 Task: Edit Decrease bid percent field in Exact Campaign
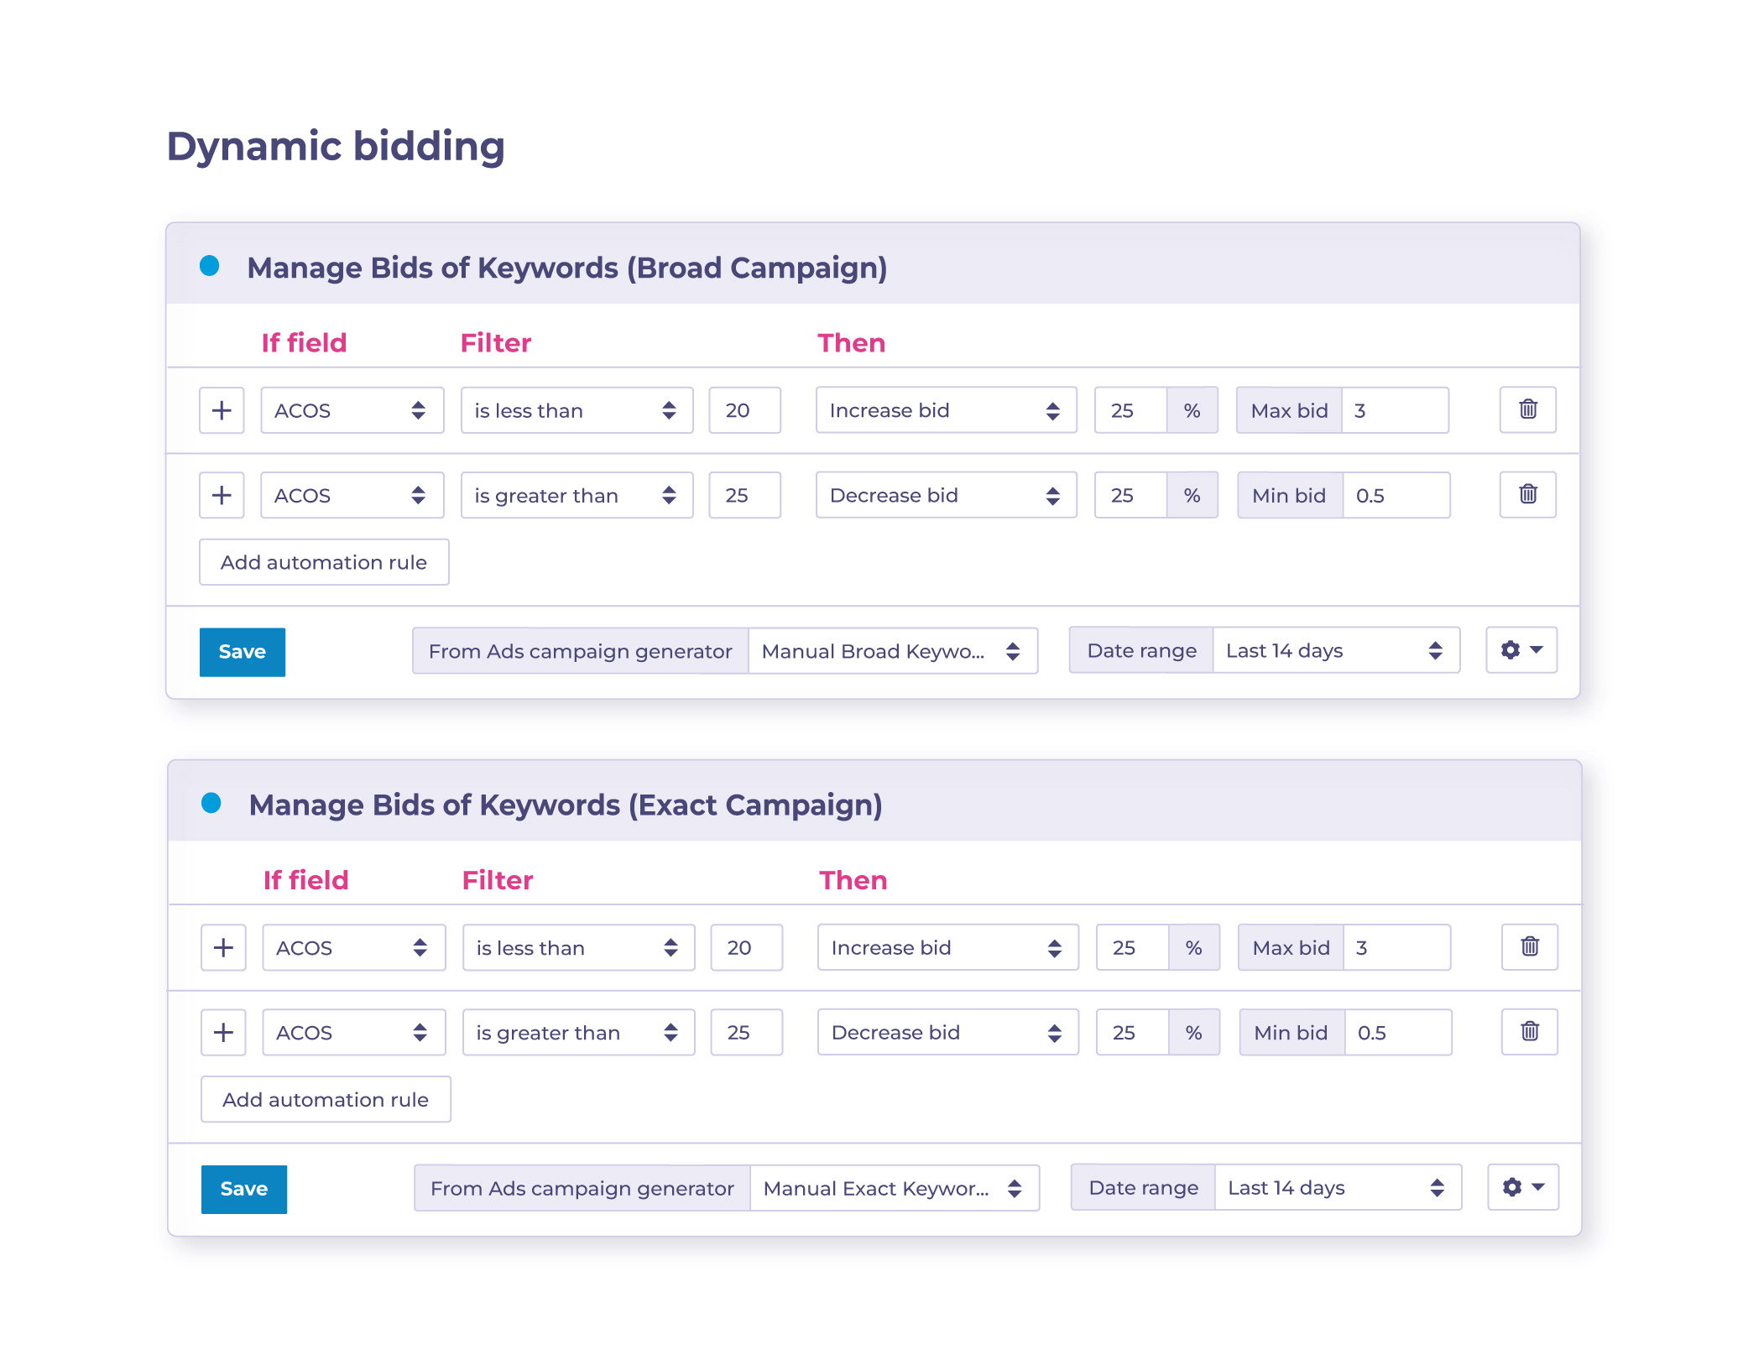[x=1132, y=1032]
